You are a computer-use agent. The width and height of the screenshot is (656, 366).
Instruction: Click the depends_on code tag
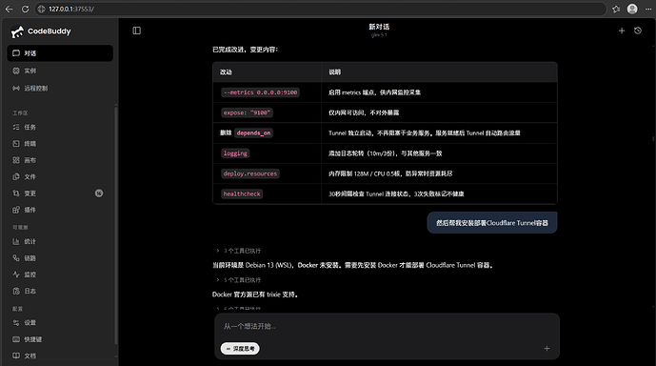253,133
